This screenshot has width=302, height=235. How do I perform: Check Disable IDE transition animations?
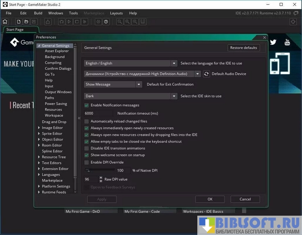(87, 148)
